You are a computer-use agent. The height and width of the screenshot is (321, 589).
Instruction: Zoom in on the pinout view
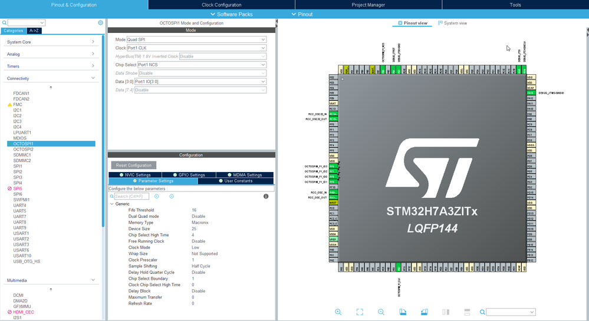pyautogui.click(x=338, y=312)
